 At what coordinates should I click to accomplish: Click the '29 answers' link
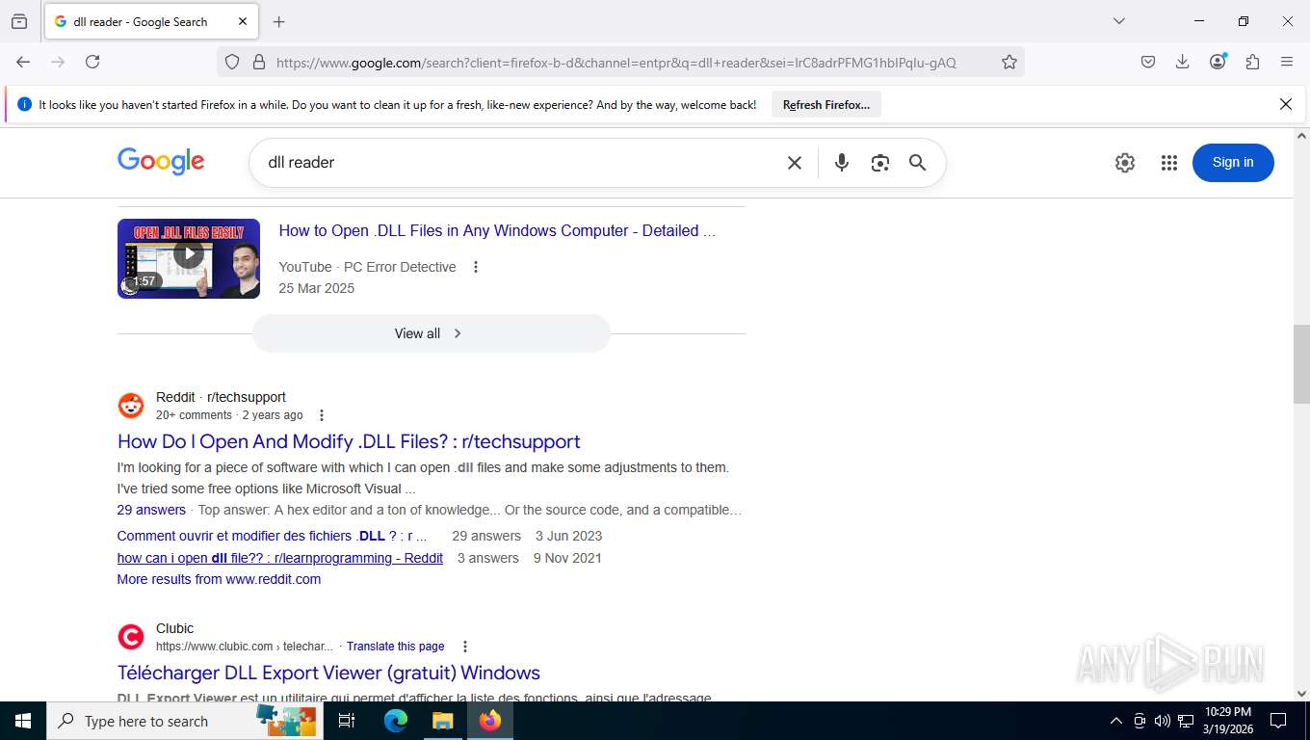151,510
